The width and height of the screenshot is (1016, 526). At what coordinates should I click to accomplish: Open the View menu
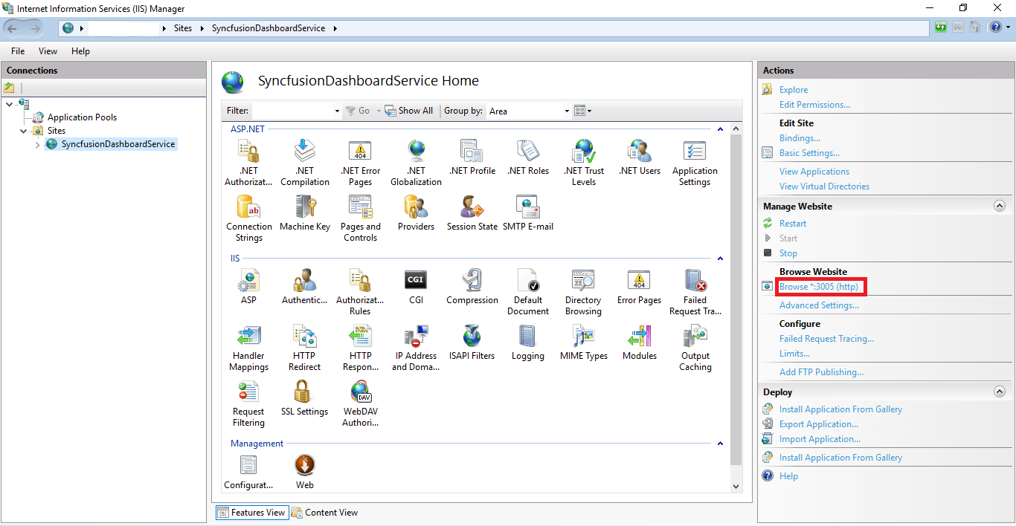tap(48, 51)
